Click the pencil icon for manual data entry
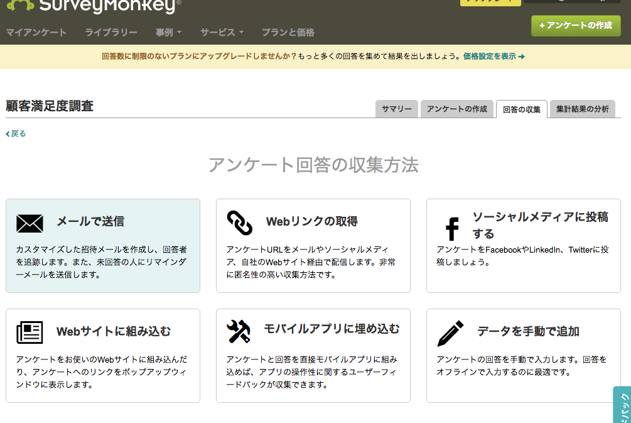The width and height of the screenshot is (631, 423). click(450, 333)
